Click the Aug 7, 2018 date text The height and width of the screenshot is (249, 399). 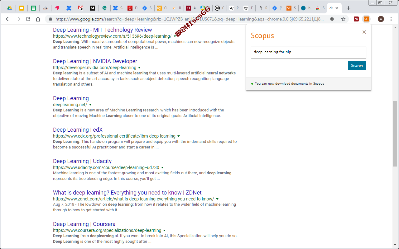[64, 204]
